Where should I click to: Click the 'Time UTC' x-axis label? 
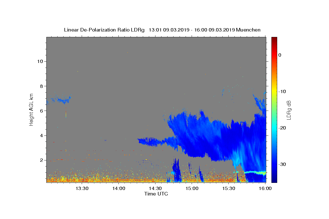point(156,194)
